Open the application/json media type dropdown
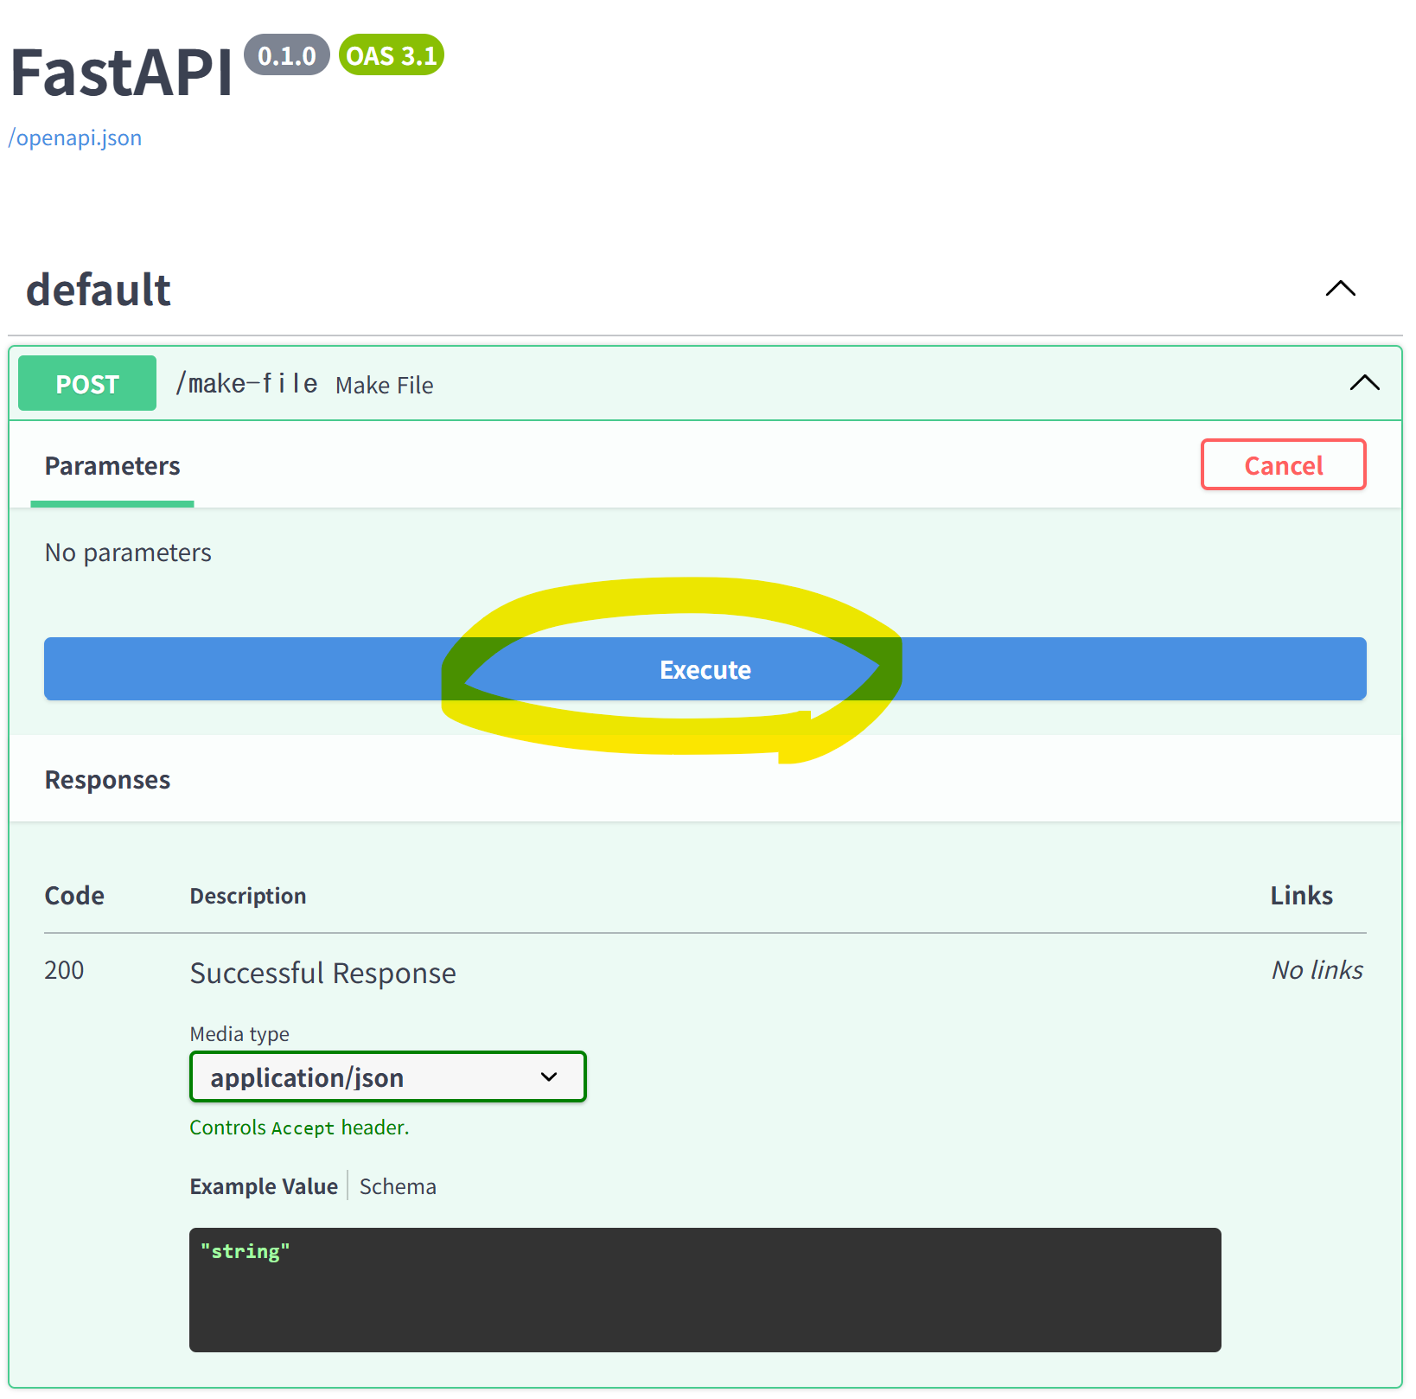Screen dimensions: 1416x1399 coord(388,1077)
